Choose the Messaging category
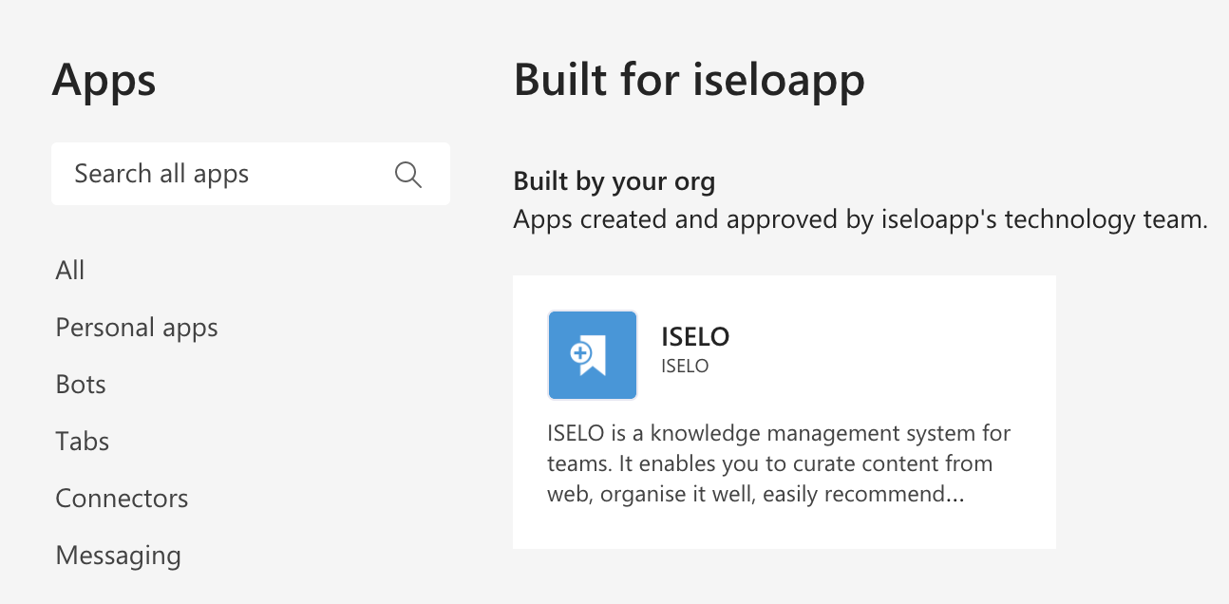Image resolution: width=1229 pixels, height=604 pixels. (118, 556)
